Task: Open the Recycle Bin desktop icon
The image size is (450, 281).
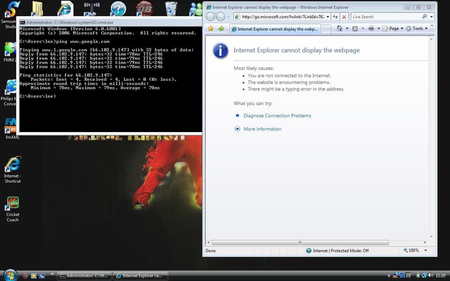Action: (x=171, y=9)
